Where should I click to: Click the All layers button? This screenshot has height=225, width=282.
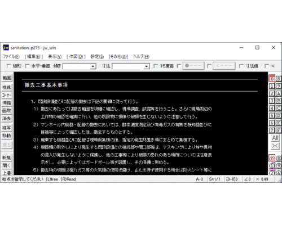click(x=275, y=138)
